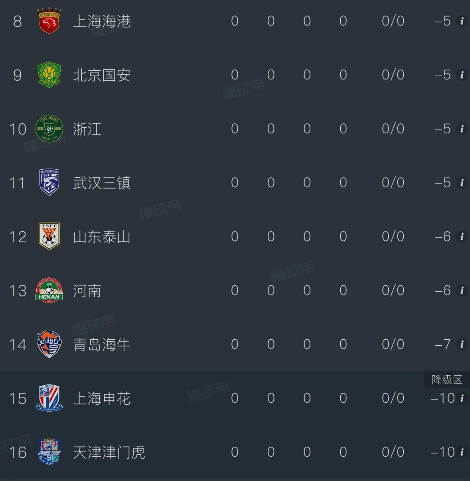Tap the Henan club logo
Screen dimensions: 470x481
pos(49,290)
